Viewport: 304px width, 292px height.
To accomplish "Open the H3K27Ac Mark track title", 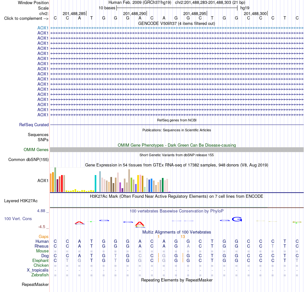I will 176,196.
